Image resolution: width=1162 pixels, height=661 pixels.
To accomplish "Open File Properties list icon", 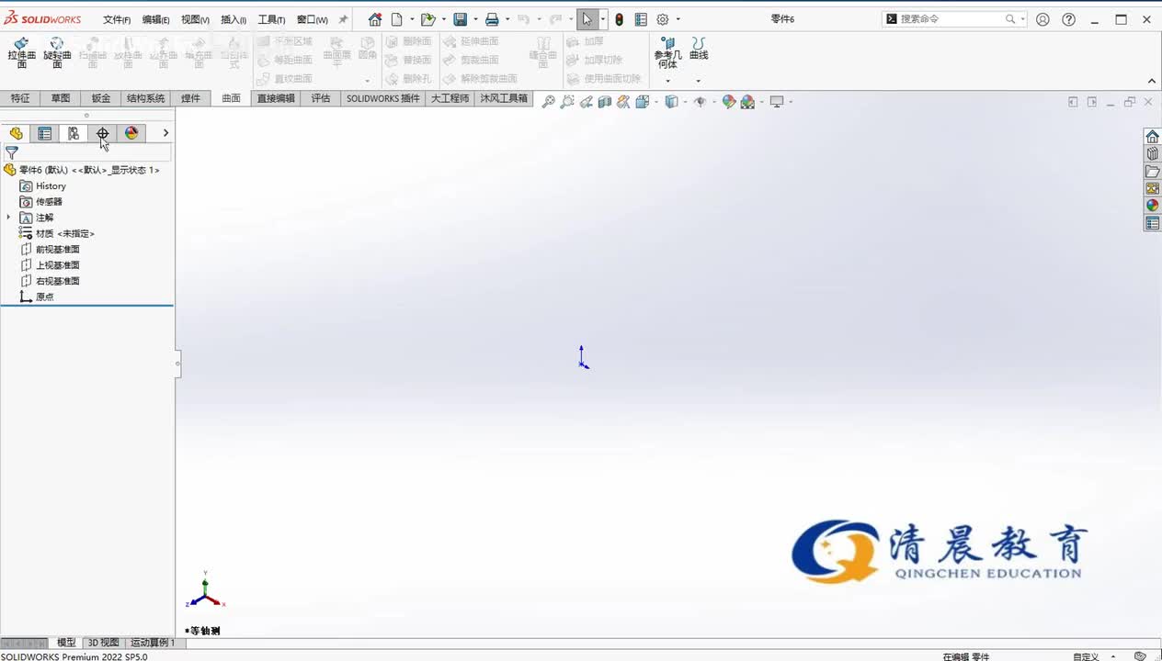I will click(x=641, y=19).
